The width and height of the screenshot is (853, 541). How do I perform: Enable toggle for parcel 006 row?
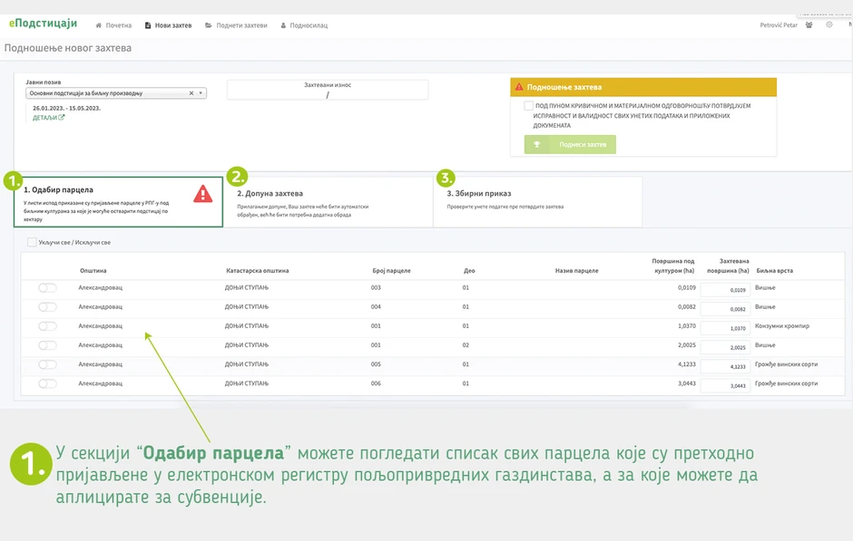(47, 384)
